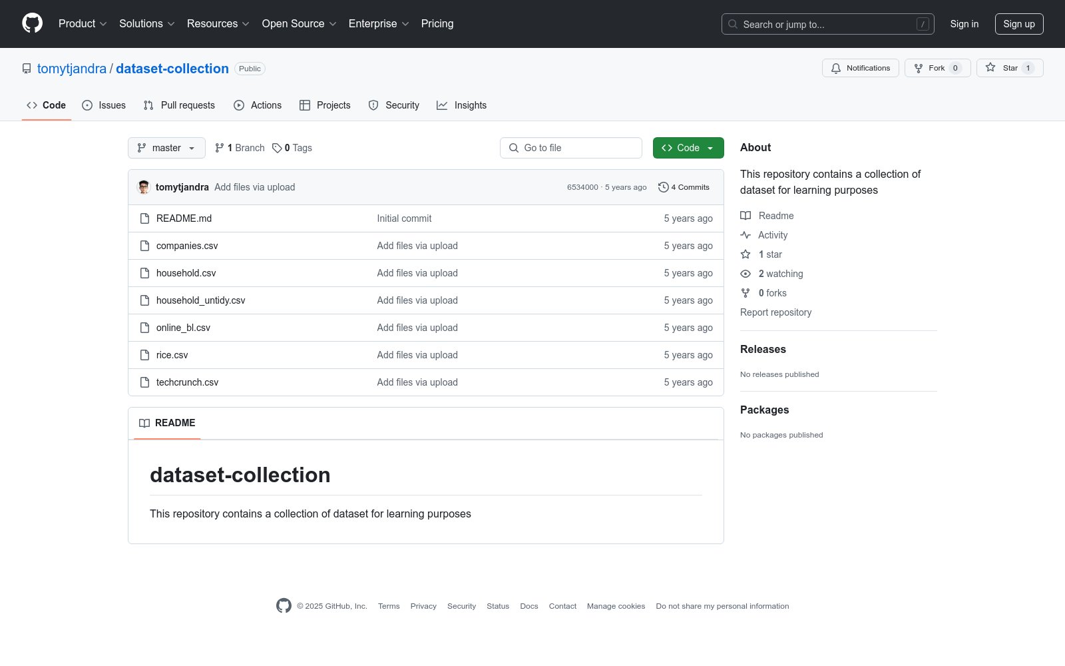The width and height of the screenshot is (1065, 666).
Task: Open the Solutions dropdown menu
Action: (146, 23)
